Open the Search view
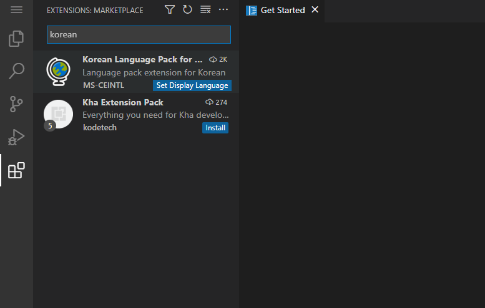Viewport: 485px width, 308px height. [16, 71]
